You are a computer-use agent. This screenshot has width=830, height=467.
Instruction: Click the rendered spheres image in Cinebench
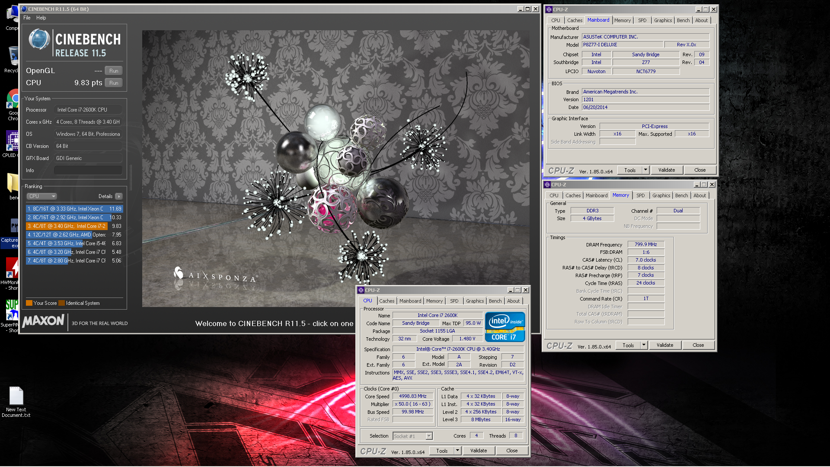335,169
